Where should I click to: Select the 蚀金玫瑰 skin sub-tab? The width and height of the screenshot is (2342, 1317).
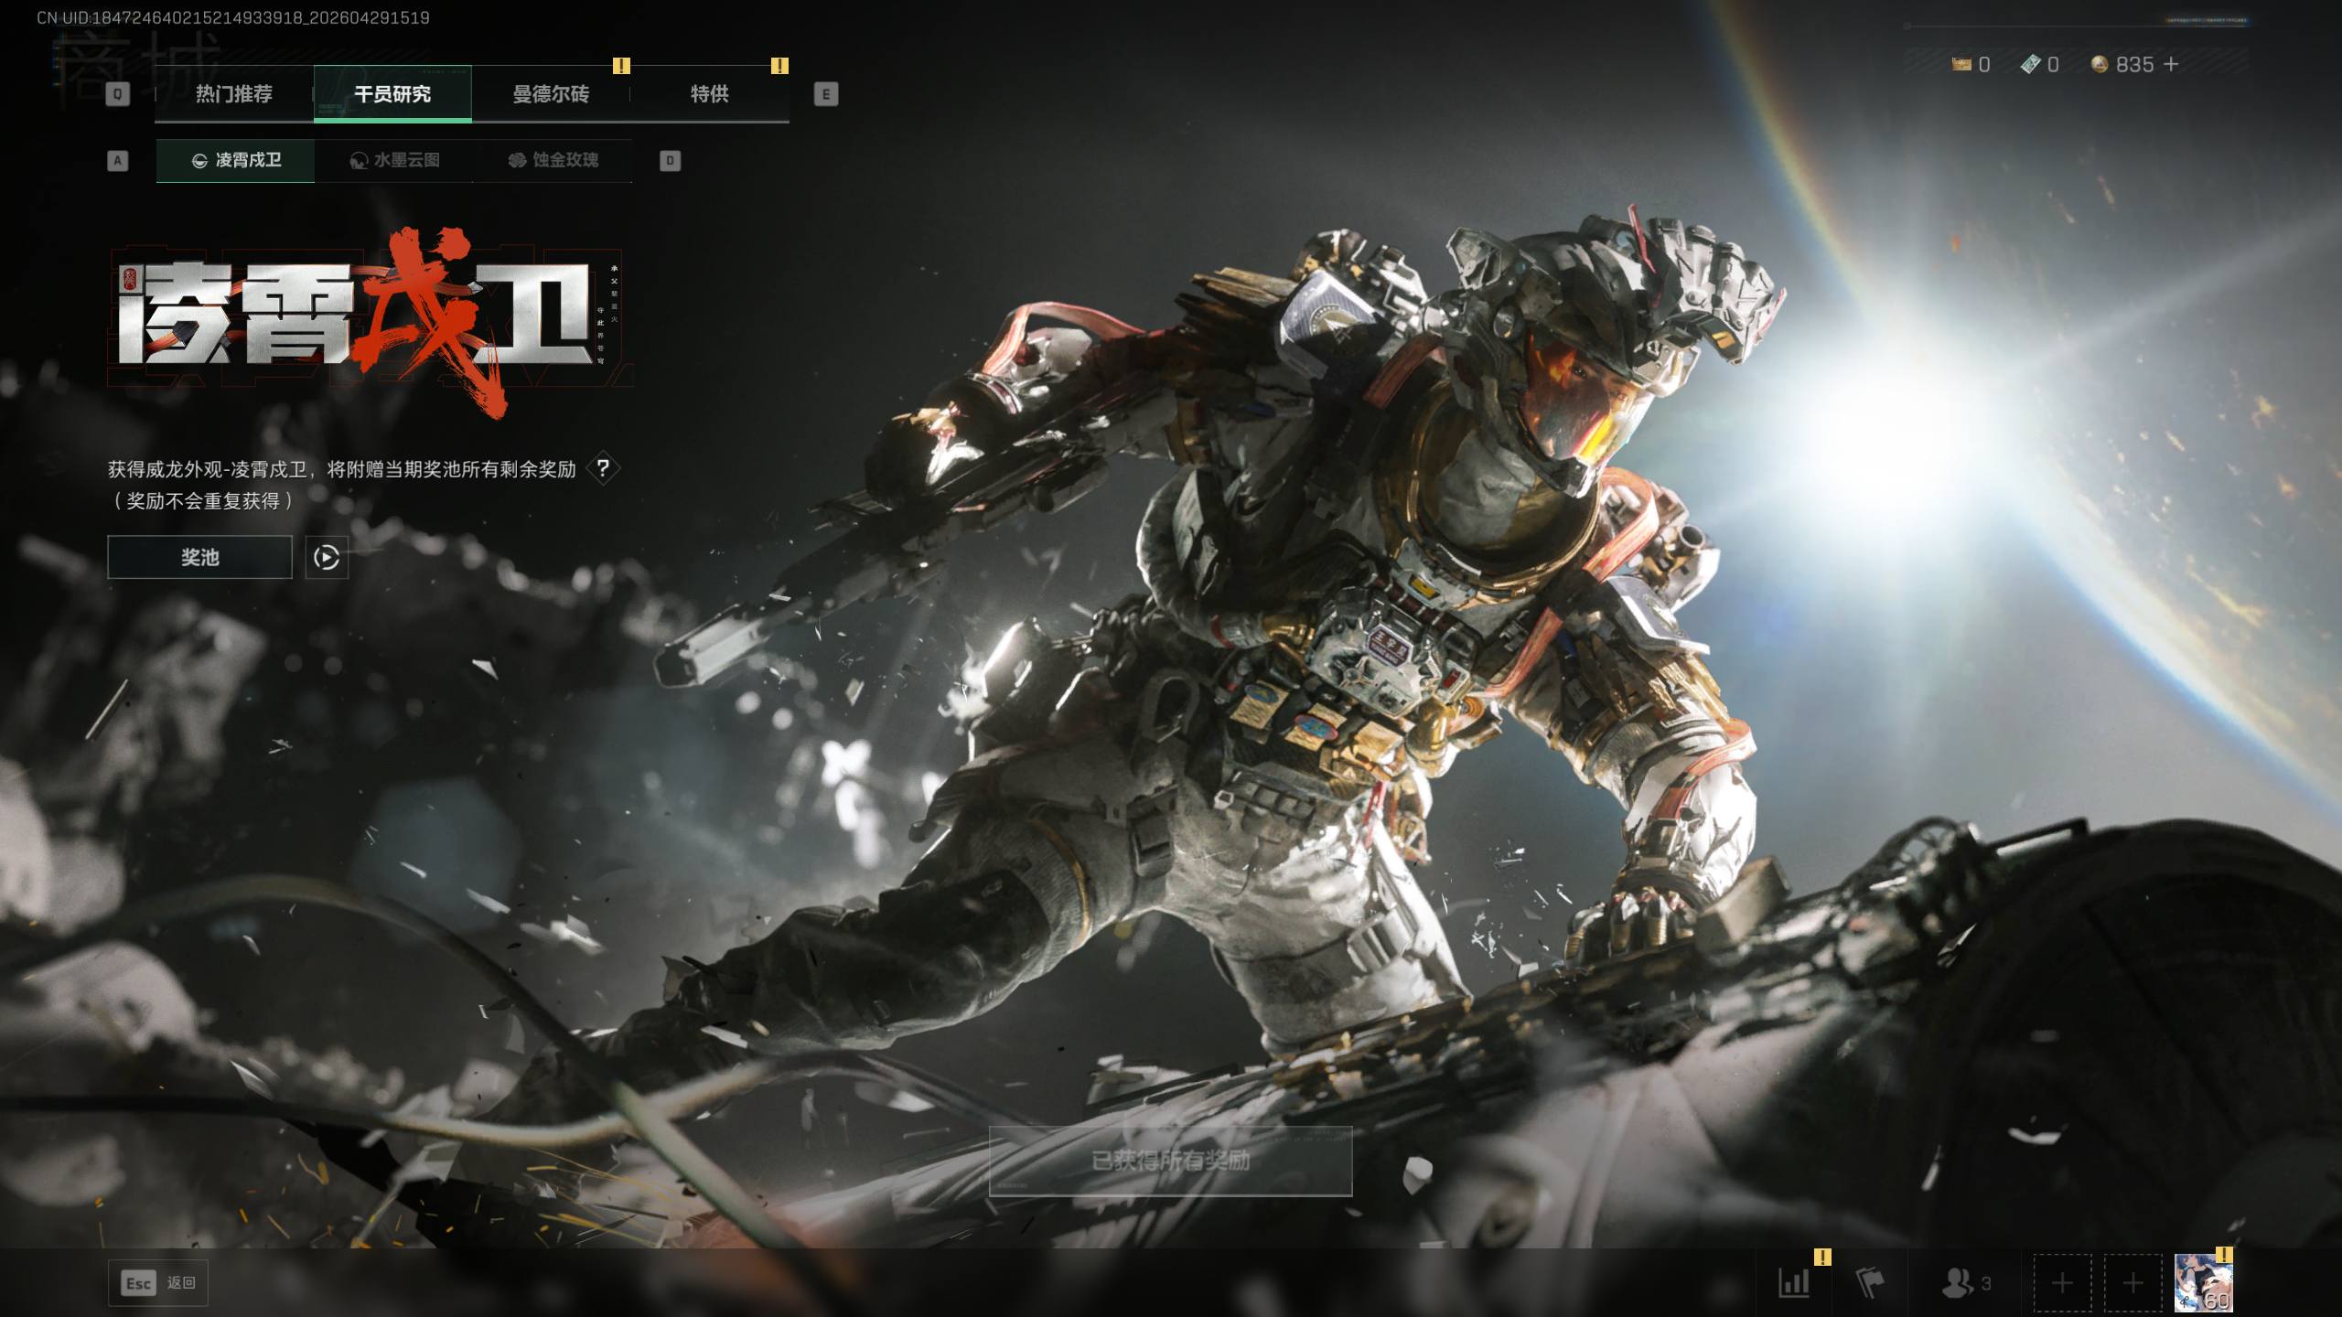[x=553, y=161]
